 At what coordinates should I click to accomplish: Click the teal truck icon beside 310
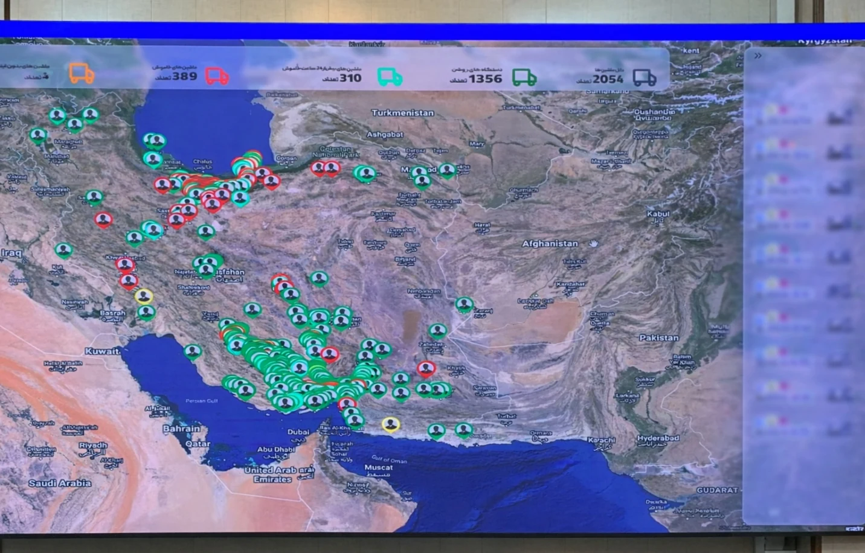click(x=390, y=77)
